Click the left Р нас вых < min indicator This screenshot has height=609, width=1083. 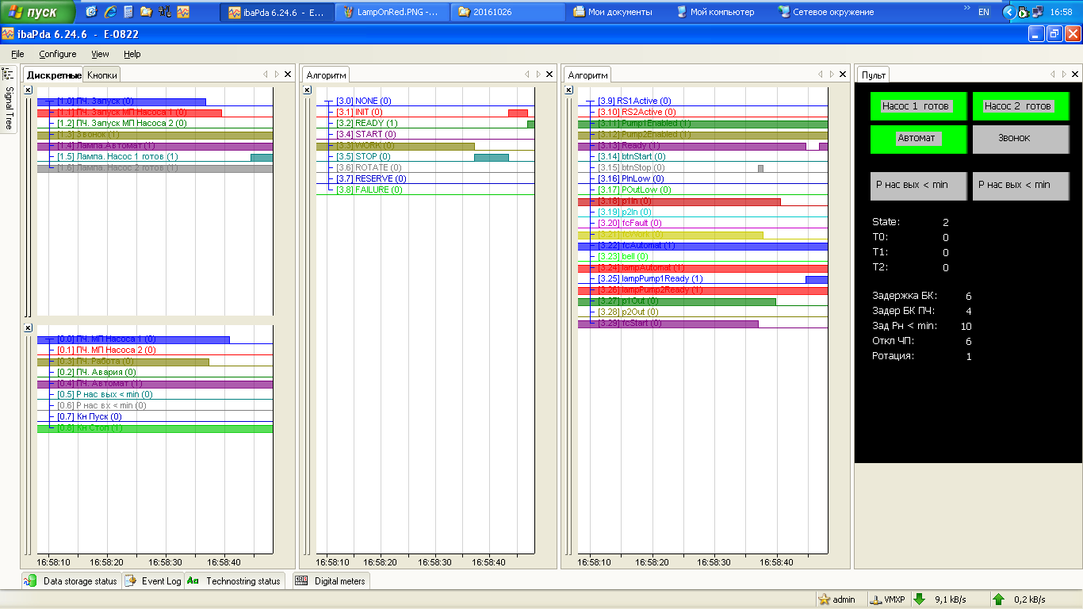tap(919, 186)
